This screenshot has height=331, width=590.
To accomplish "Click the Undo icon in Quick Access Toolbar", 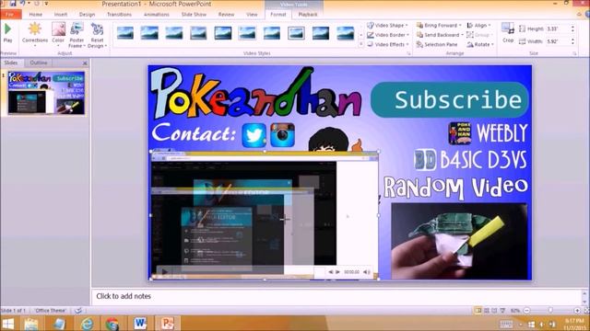I will [x=22, y=4].
